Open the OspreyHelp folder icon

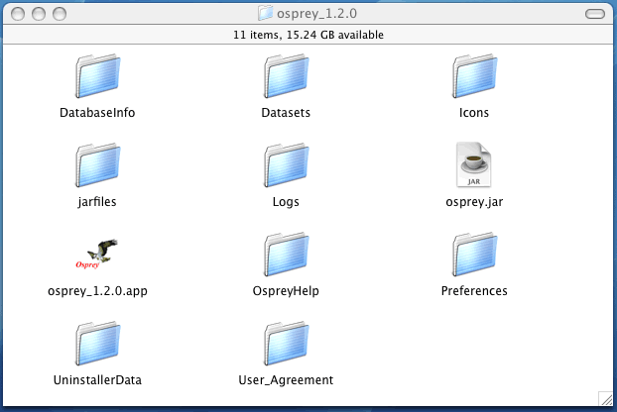click(x=286, y=255)
